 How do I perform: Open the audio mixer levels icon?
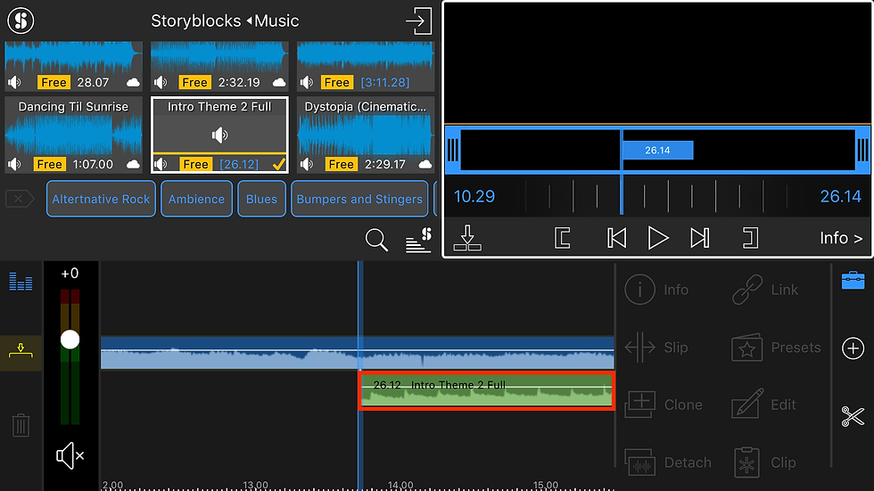[x=21, y=282]
